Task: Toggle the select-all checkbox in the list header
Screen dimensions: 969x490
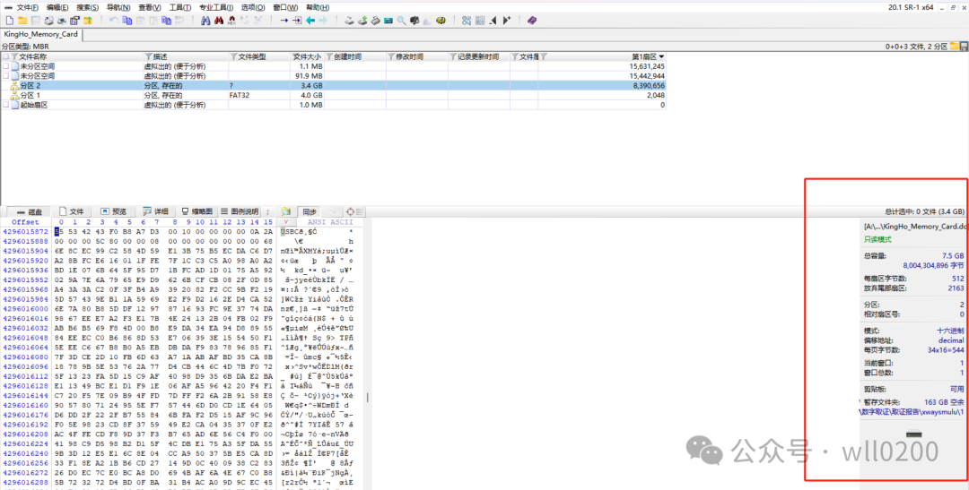Action: click(5, 56)
